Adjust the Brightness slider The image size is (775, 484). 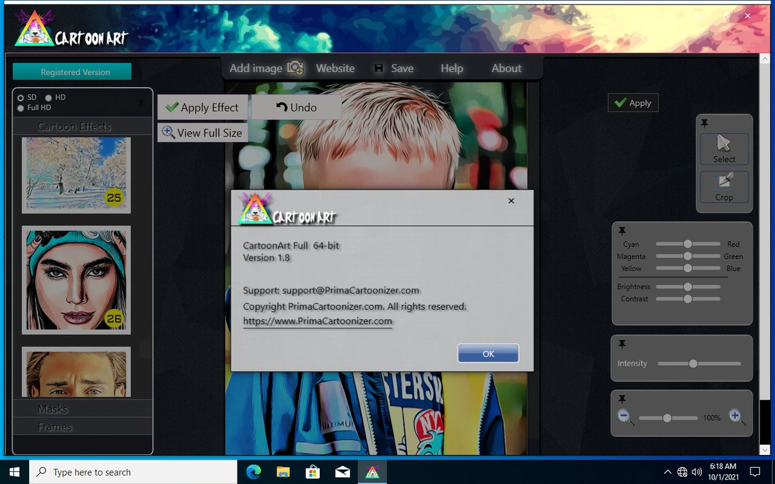[688, 287]
